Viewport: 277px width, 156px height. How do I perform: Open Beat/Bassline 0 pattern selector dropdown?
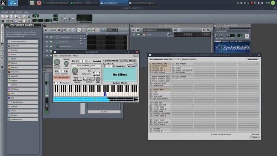click(x=157, y=30)
